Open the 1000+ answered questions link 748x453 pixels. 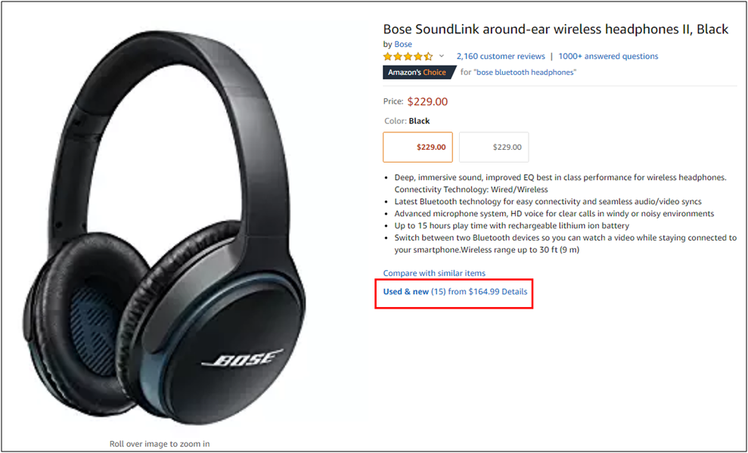(608, 57)
